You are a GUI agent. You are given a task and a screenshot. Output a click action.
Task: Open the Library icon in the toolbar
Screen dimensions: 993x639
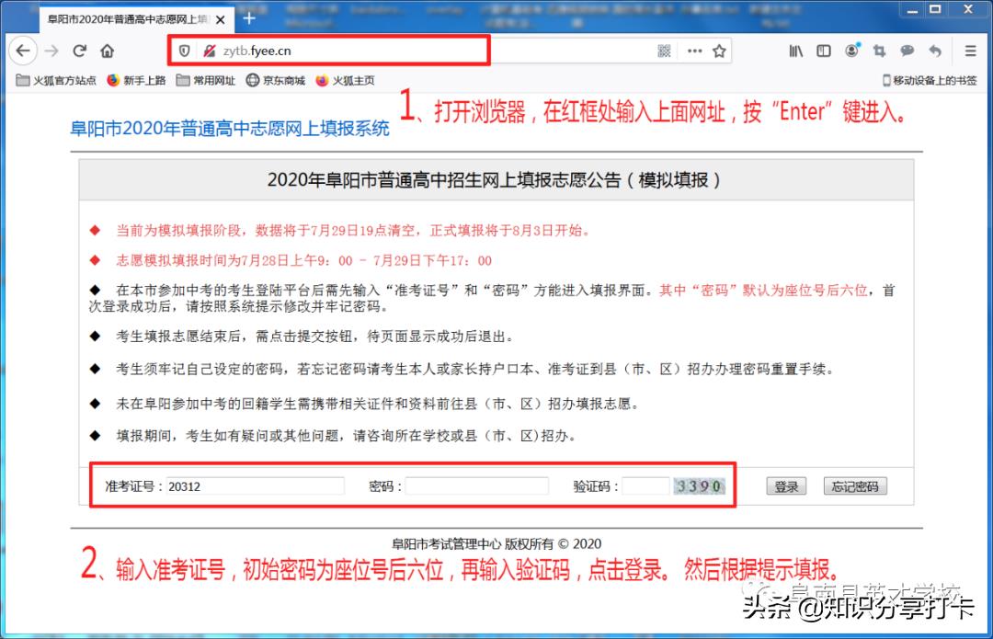(x=796, y=51)
